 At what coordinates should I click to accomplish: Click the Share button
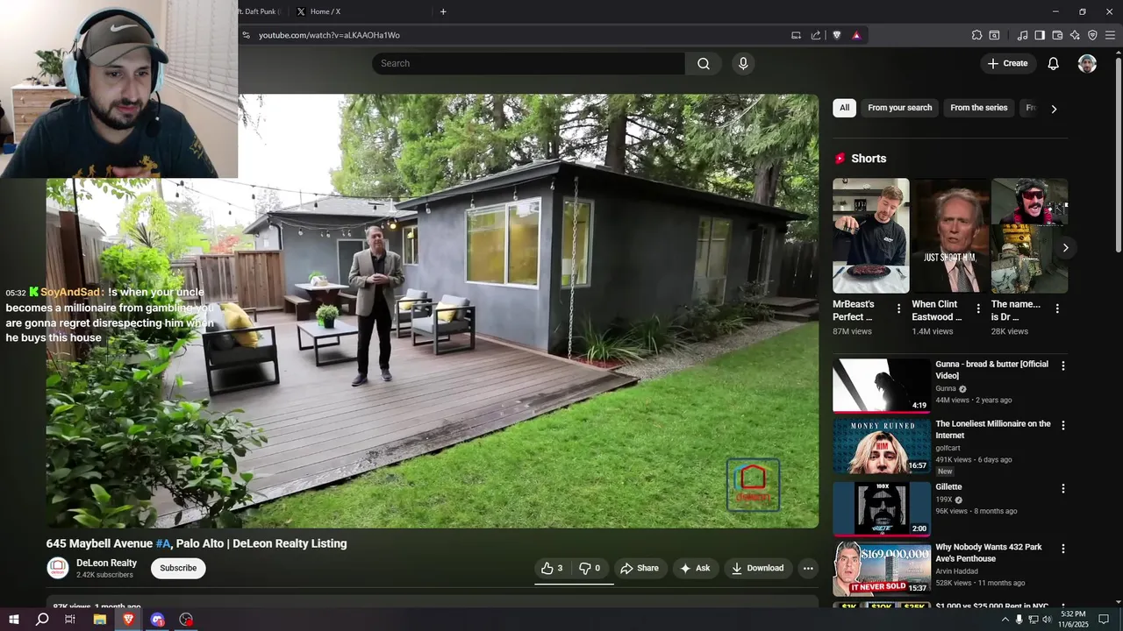[640, 568]
